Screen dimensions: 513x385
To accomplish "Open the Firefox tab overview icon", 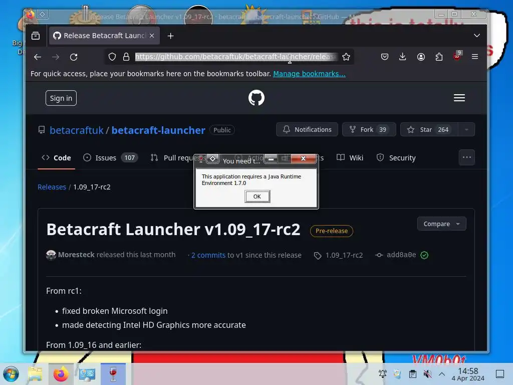I will tap(36, 36).
